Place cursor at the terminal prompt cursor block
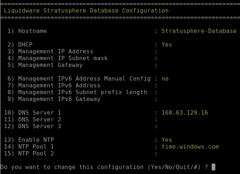240x174 pixels. click(213, 167)
